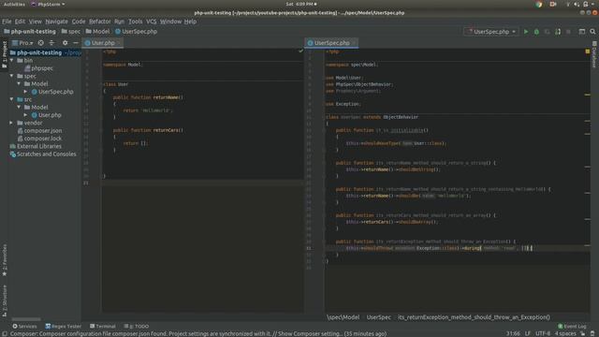This screenshot has width=599, height=337.
Task: Close the User.php editor tab
Action: [x=119, y=43]
